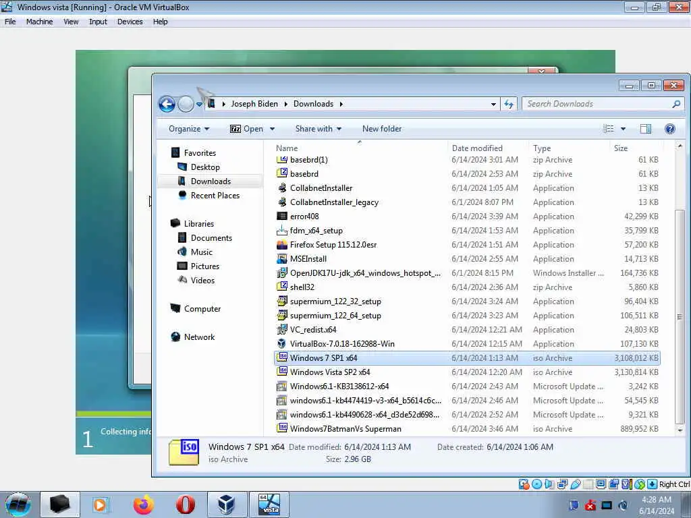Click the VirtualBox cube taskbar icon
Image resolution: width=691 pixels, height=518 pixels.
pyautogui.click(x=227, y=505)
